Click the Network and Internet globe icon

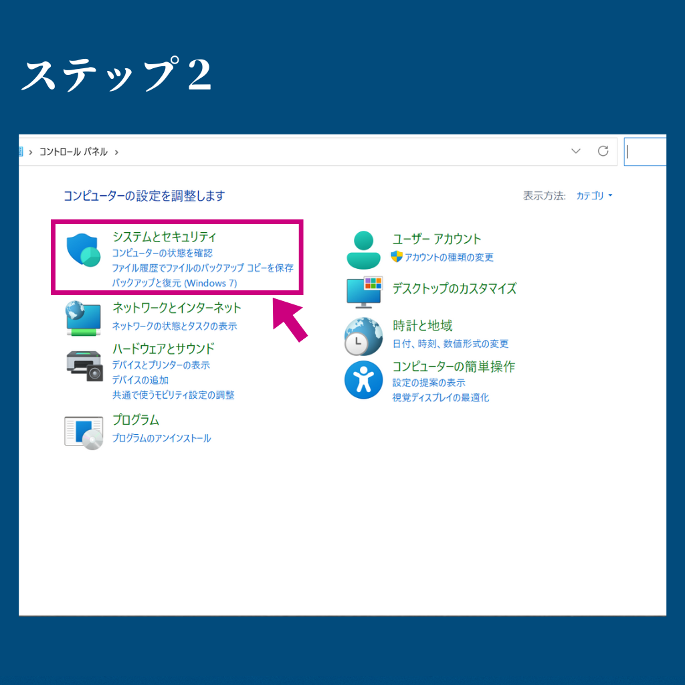click(x=84, y=318)
